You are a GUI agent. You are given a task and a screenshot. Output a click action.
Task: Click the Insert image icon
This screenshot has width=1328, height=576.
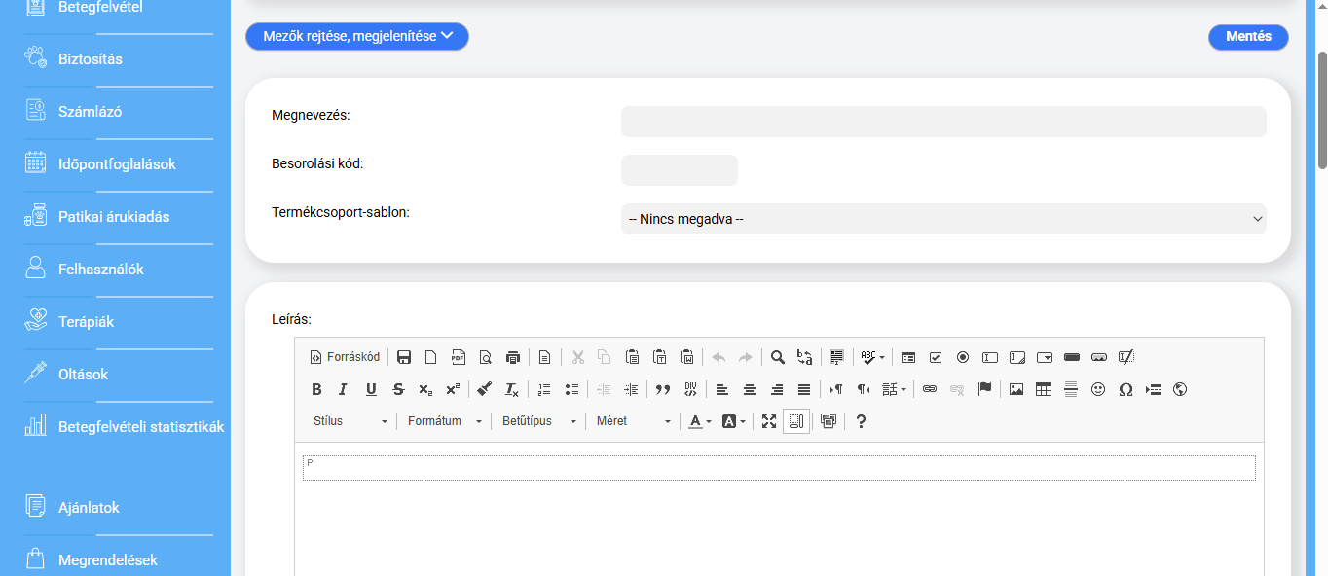1016,389
